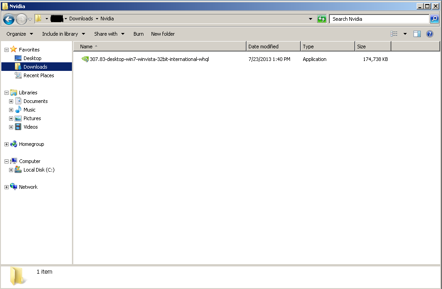Screen dimensions: 442x289
Task: Click the NVIDIA installer file icon
Action: (x=85, y=59)
